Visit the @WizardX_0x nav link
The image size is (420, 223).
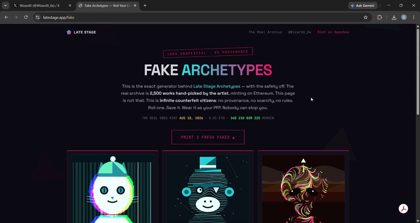300,32
